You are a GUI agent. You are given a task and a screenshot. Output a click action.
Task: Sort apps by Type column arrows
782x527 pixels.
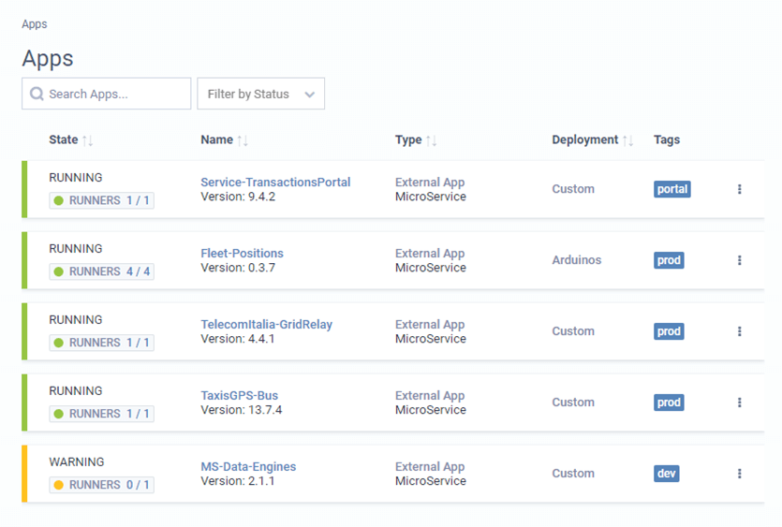[432, 140]
